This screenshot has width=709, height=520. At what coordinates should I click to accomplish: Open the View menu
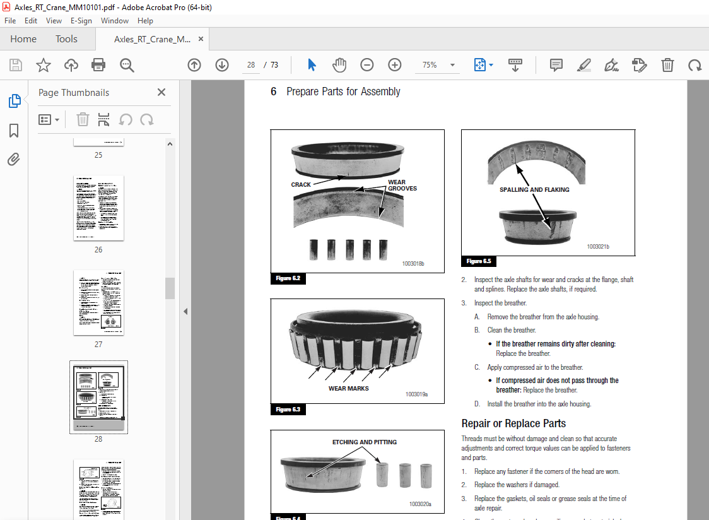[x=54, y=21]
